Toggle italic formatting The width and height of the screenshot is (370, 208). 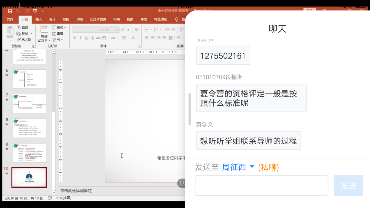pyautogui.click(x=81, y=38)
